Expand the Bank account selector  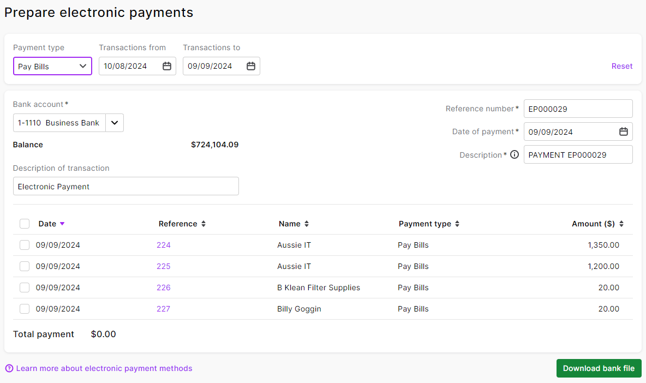tap(114, 122)
